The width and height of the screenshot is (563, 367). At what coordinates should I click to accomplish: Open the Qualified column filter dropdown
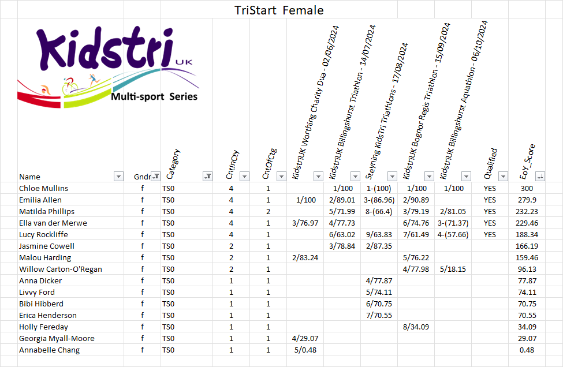503,177
